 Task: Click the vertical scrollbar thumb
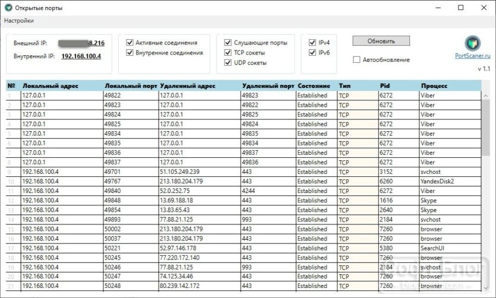(486, 128)
